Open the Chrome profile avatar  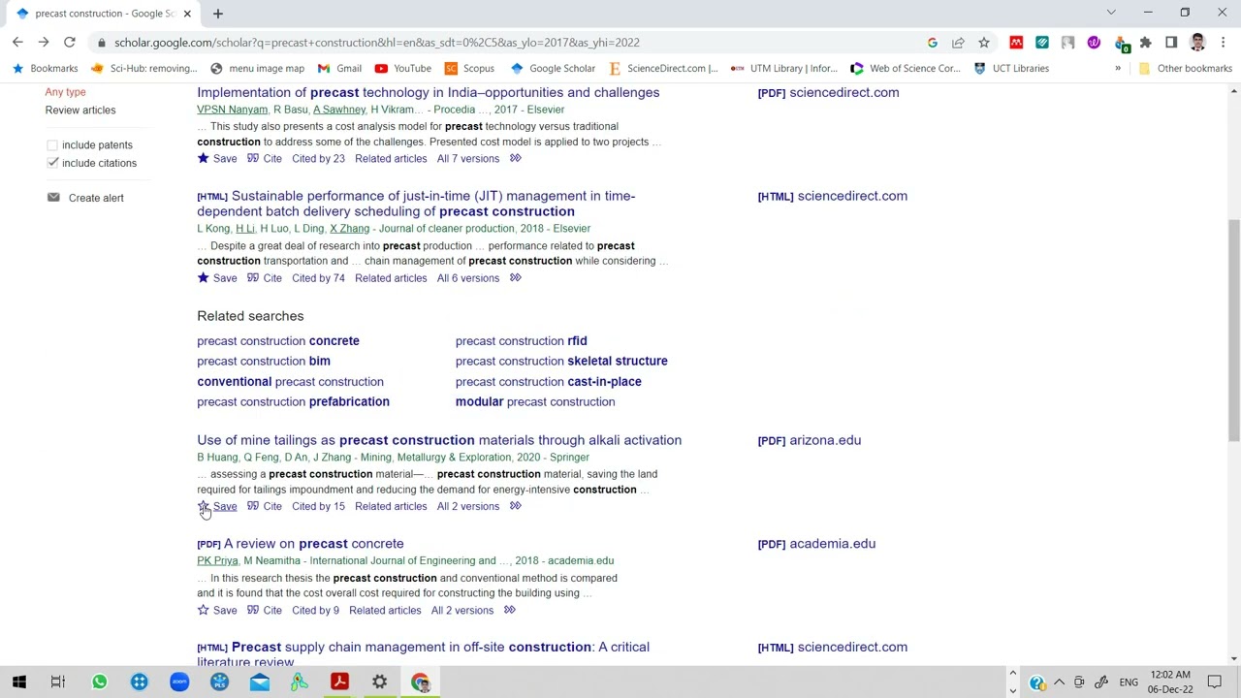(1197, 43)
